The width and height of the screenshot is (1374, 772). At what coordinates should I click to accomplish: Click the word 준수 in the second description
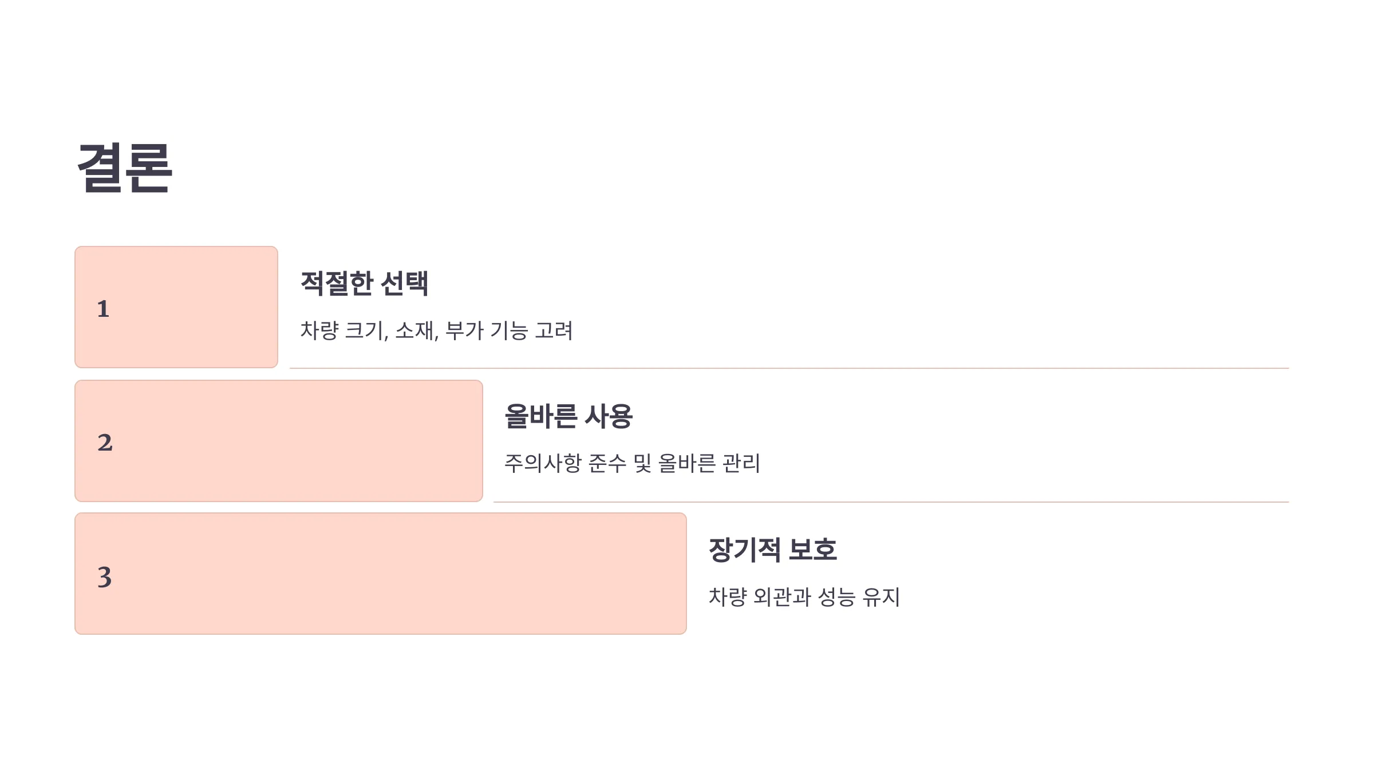[x=607, y=463]
